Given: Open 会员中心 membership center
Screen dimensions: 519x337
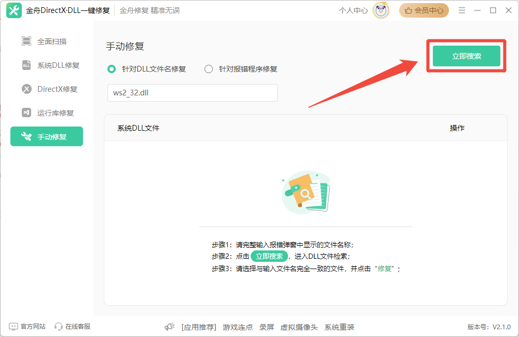Looking at the screenshot, I should click(x=424, y=10).
